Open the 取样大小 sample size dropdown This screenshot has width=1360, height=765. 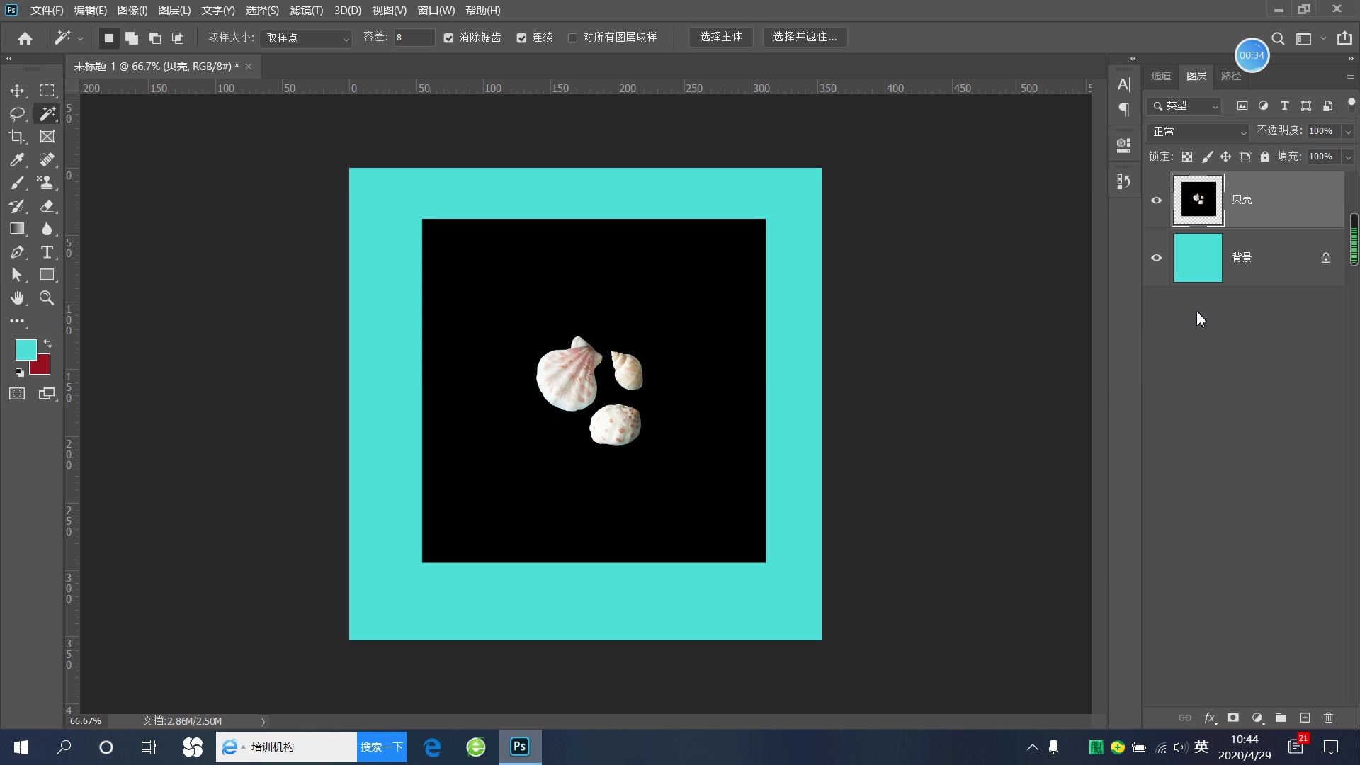(306, 38)
